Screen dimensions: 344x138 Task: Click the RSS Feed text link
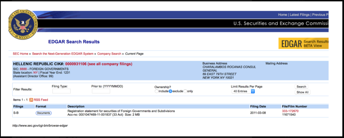point(41,100)
